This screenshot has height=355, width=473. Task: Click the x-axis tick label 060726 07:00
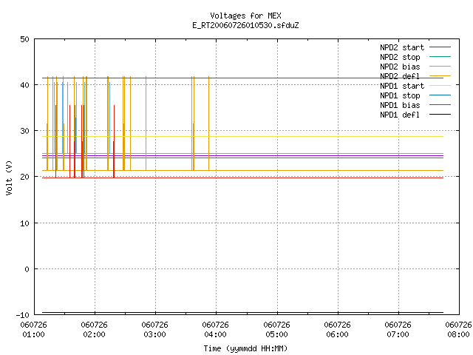coord(398,330)
